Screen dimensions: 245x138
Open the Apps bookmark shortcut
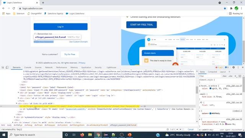tap(6, 14)
